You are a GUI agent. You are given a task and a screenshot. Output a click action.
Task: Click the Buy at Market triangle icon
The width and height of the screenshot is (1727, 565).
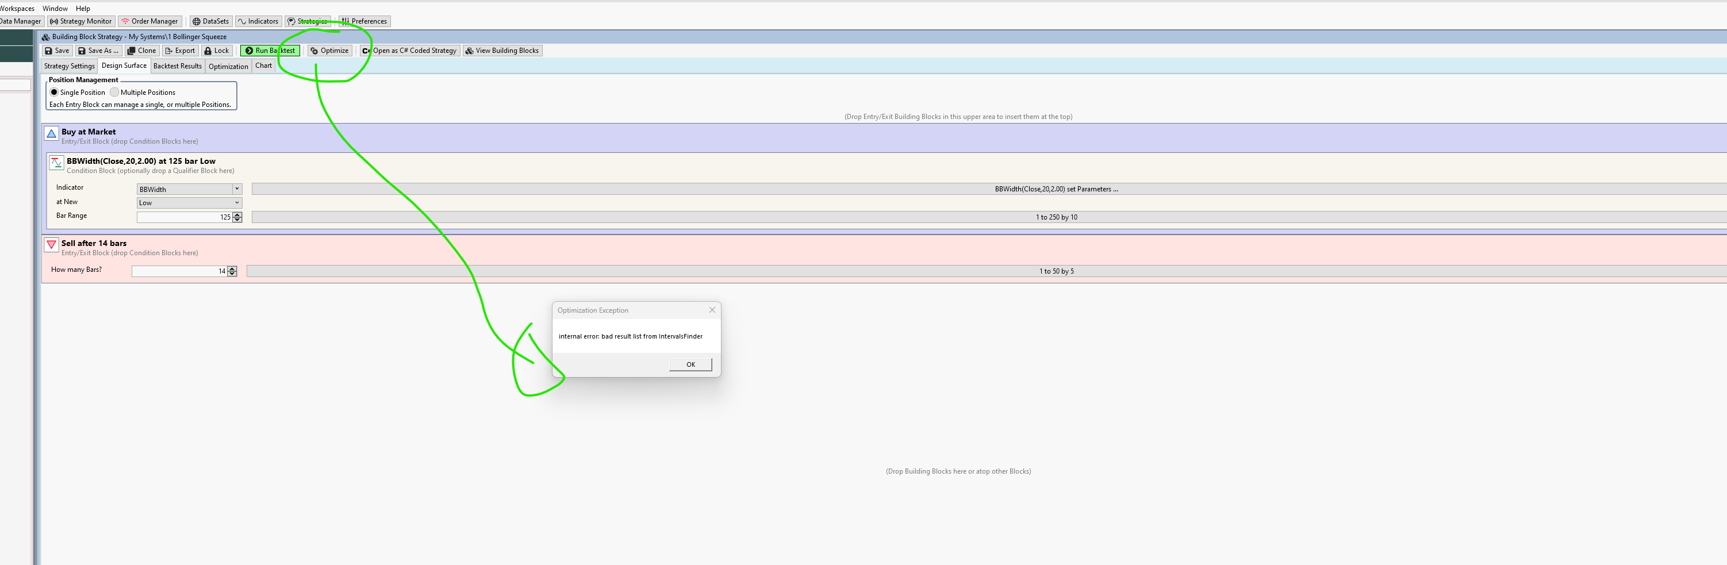[x=52, y=134]
